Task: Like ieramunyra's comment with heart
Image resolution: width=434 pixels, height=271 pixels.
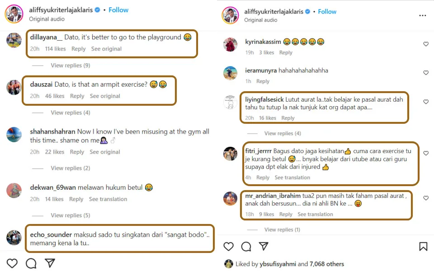Action: [x=426, y=73]
